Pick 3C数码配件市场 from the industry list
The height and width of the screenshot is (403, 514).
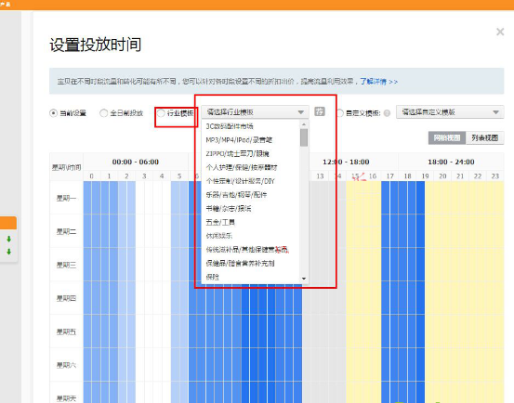(230, 126)
